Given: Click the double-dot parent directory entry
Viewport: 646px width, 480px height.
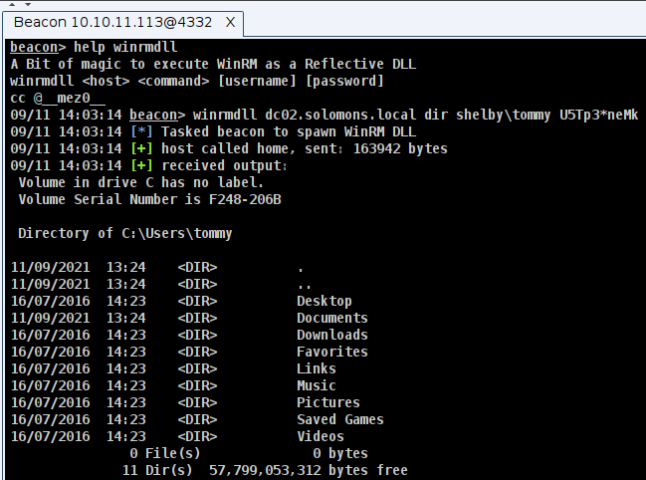Looking at the screenshot, I should click(304, 287).
